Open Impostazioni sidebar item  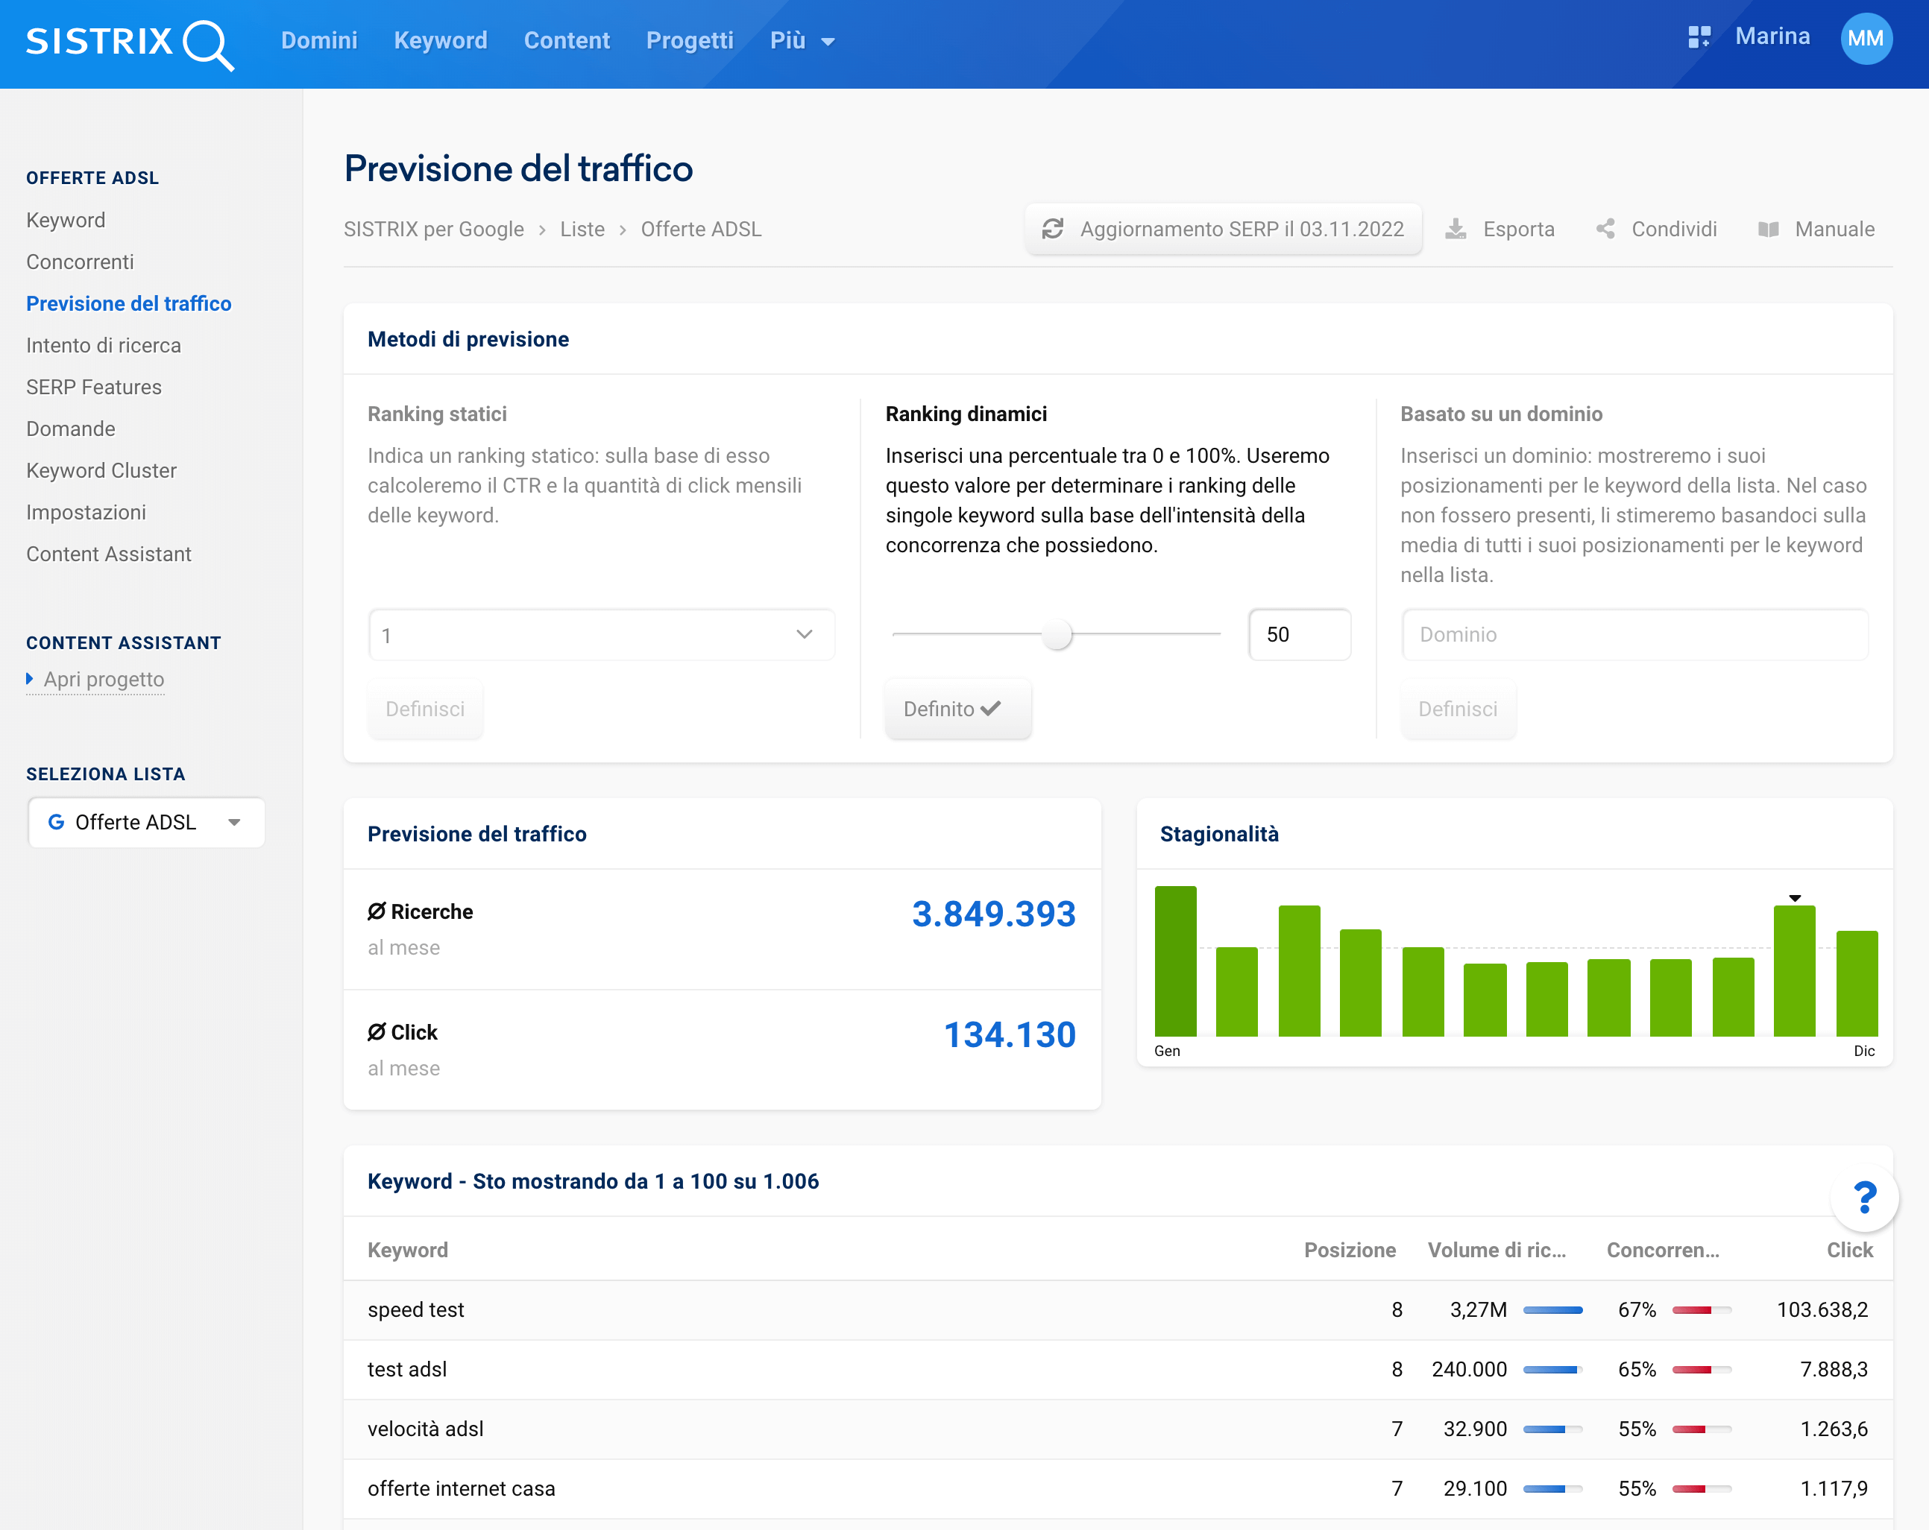pyautogui.click(x=86, y=513)
